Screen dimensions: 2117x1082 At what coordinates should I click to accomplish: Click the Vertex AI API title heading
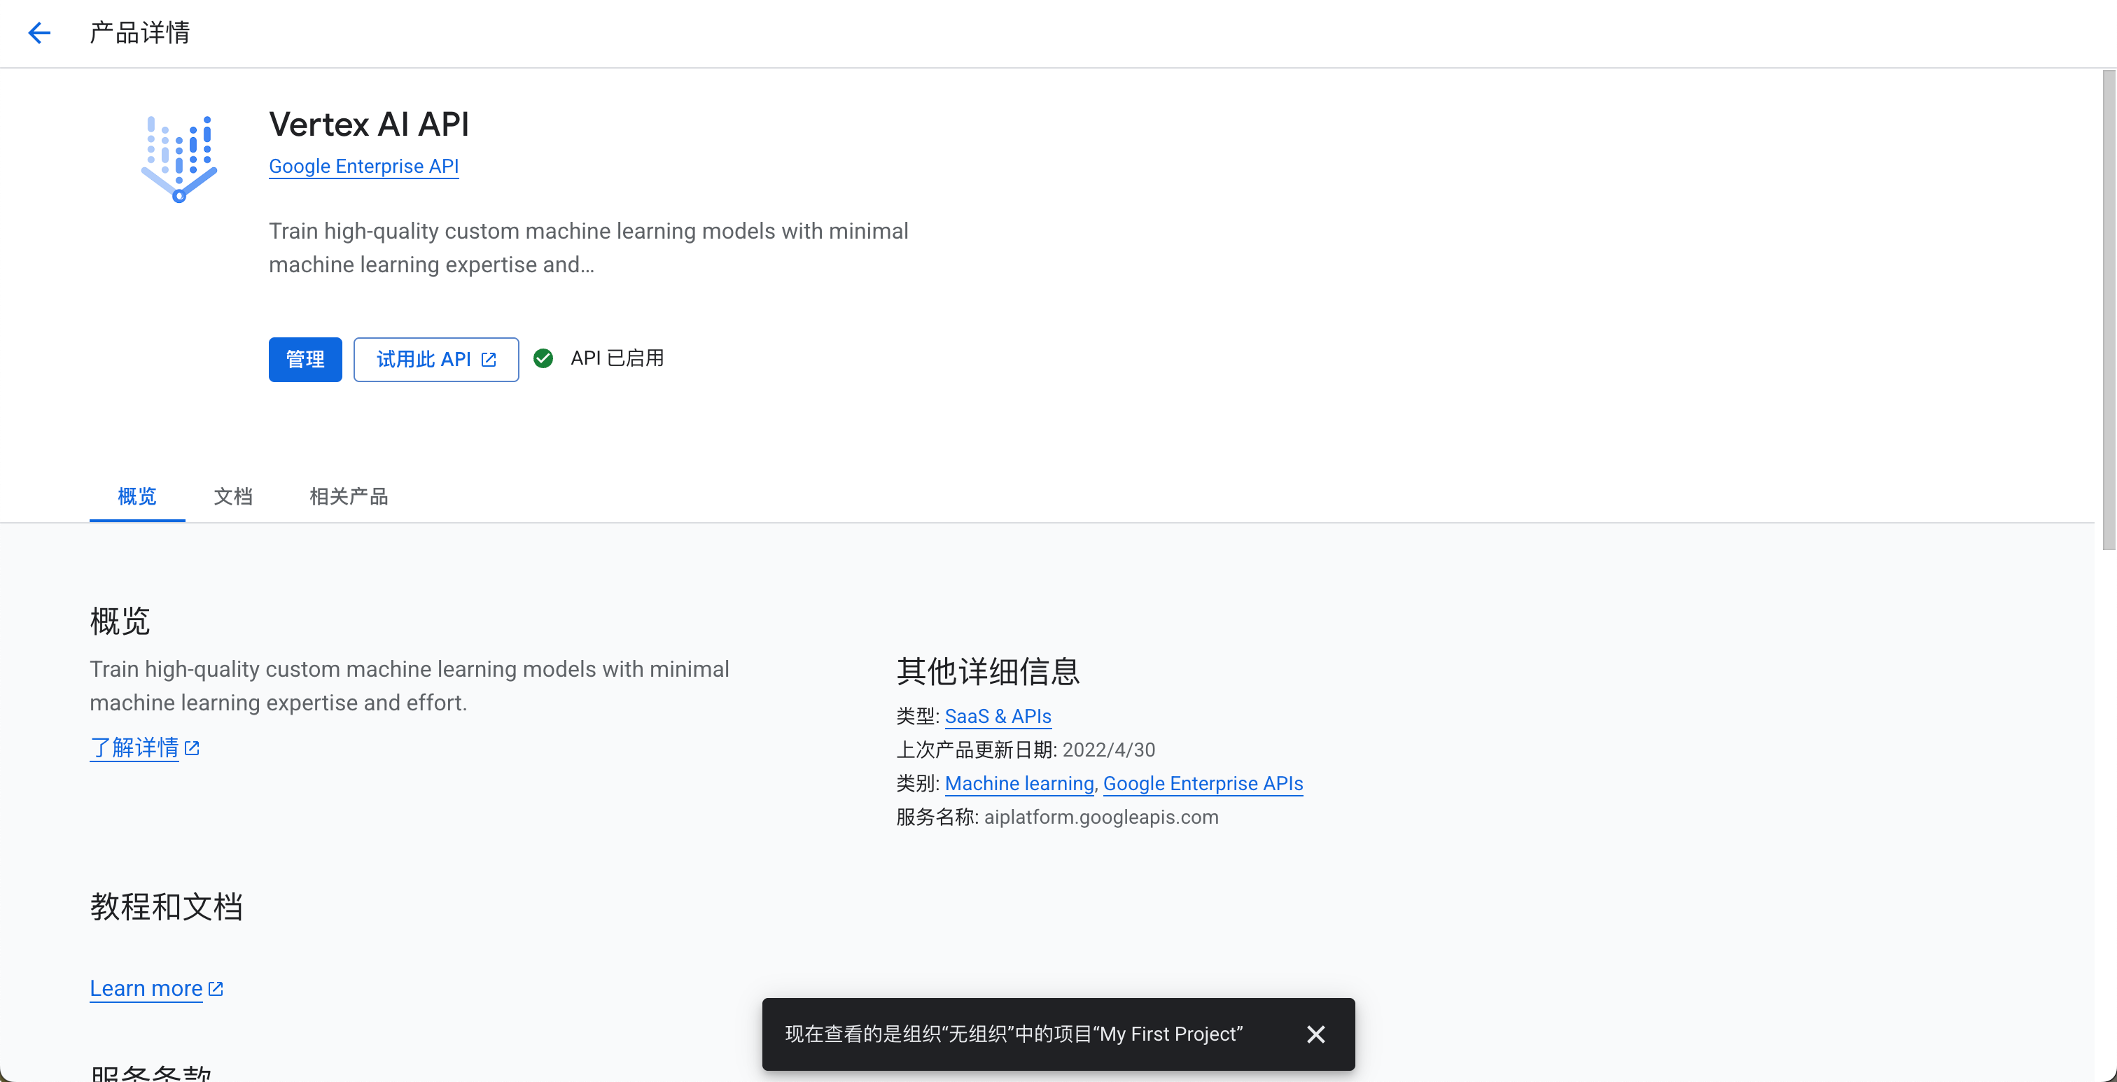pyautogui.click(x=369, y=124)
